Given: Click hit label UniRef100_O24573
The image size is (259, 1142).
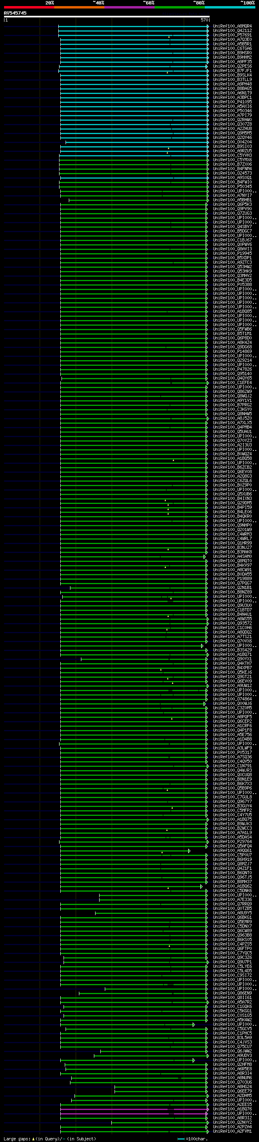Looking at the screenshot, I should coord(232,173).
